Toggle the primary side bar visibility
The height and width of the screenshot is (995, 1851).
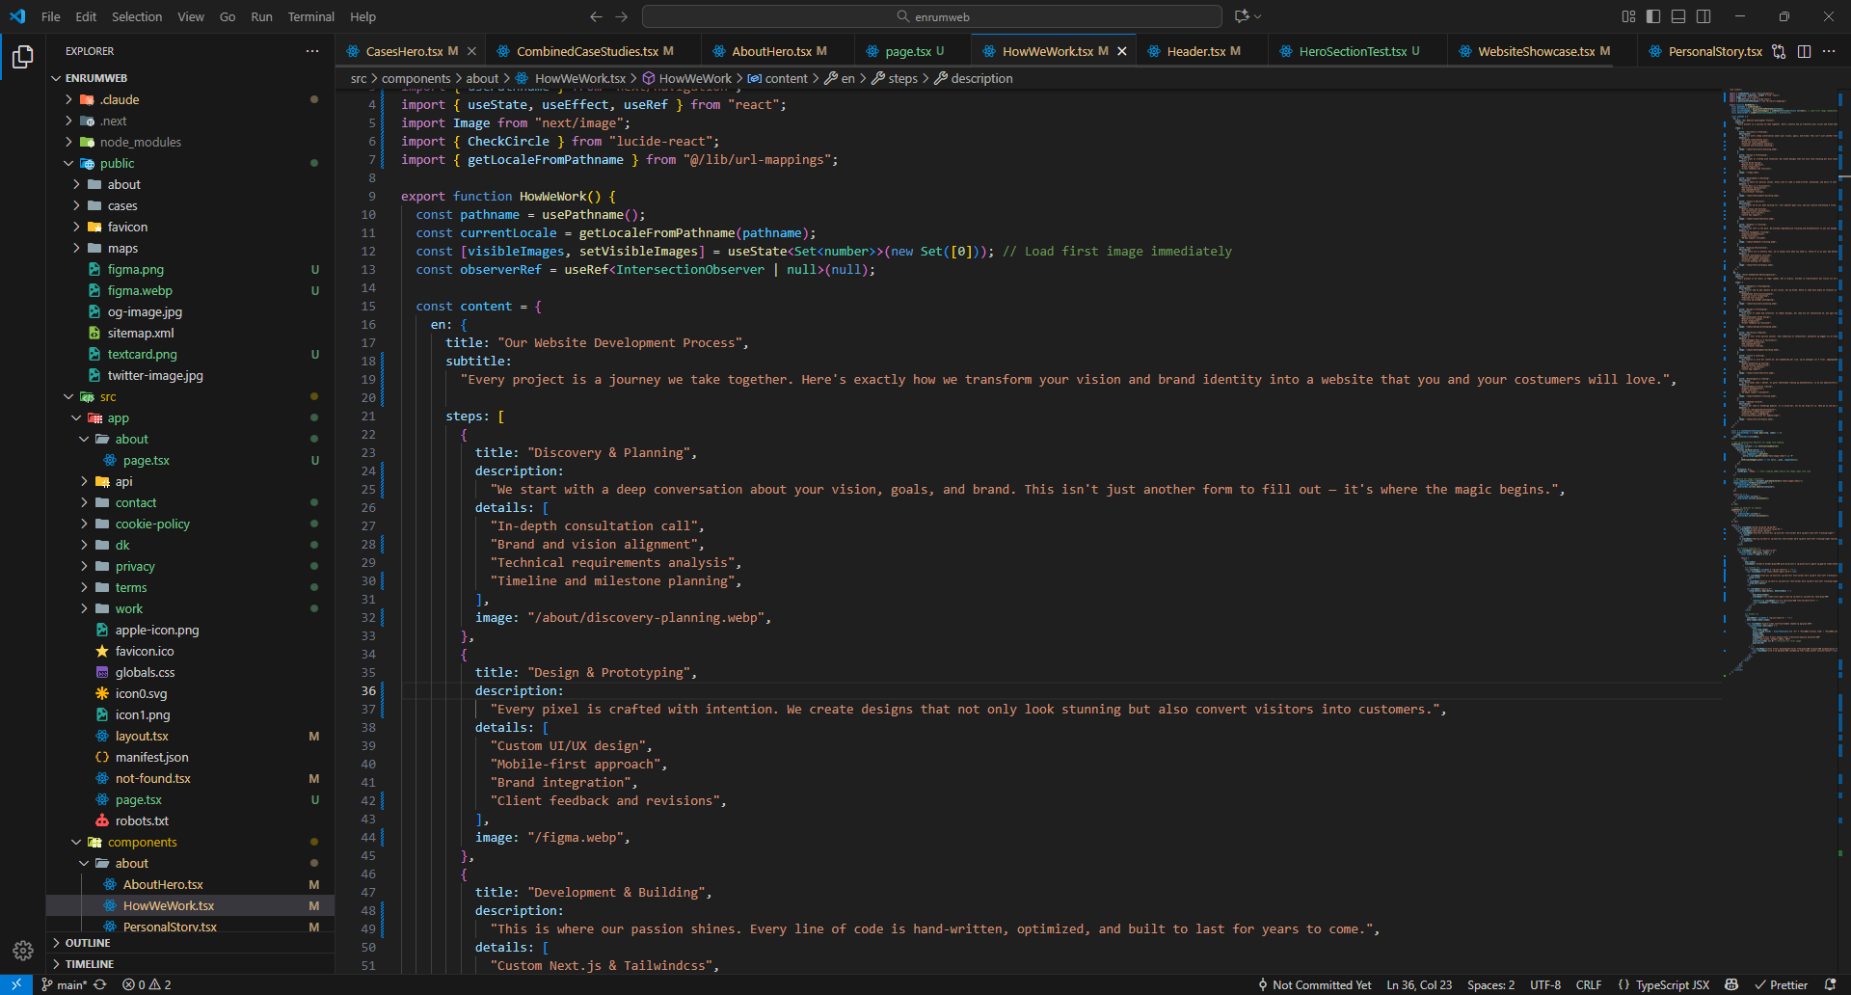tap(1653, 16)
